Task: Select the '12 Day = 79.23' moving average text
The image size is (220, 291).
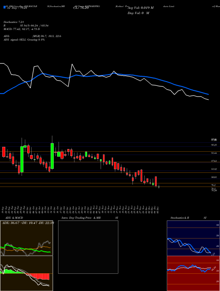Action: [17, 8]
